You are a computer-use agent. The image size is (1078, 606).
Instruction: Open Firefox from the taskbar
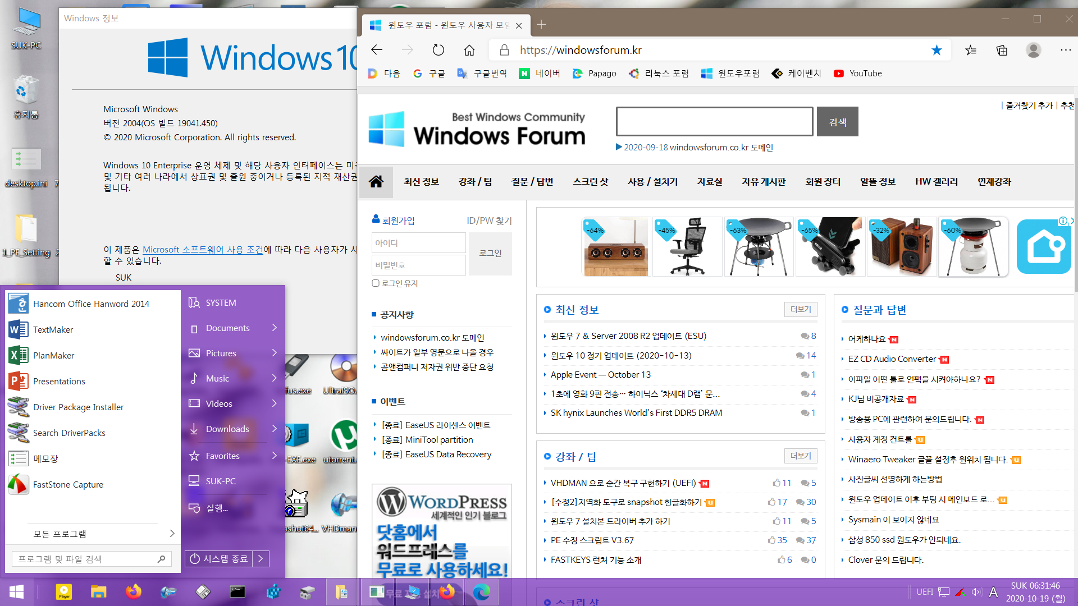point(134,592)
